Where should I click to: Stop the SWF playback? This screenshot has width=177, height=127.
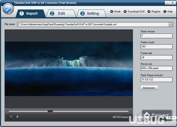[17, 117]
